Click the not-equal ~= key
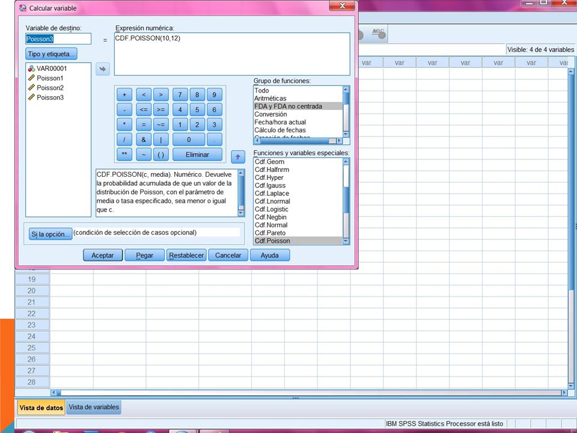The width and height of the screenshot is (577, 433). click(161, 124)
